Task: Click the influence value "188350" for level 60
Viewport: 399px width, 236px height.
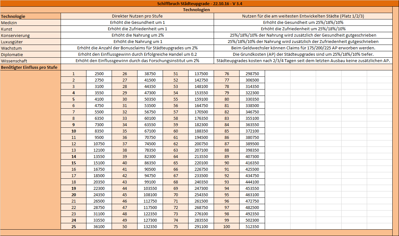Action: click(x=201, y=131)
